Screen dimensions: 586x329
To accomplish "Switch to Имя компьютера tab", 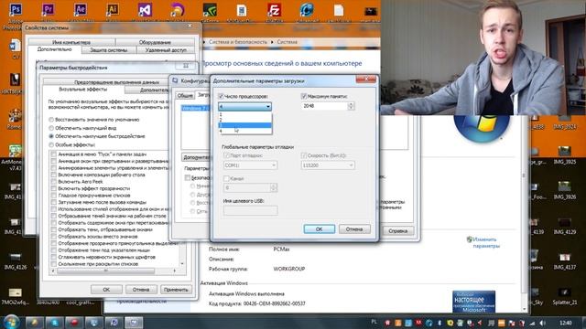I will point(71,42).
